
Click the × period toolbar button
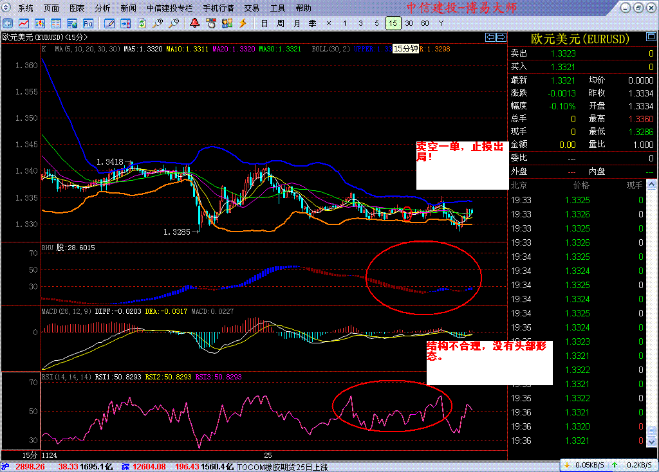tap(329, 24)
